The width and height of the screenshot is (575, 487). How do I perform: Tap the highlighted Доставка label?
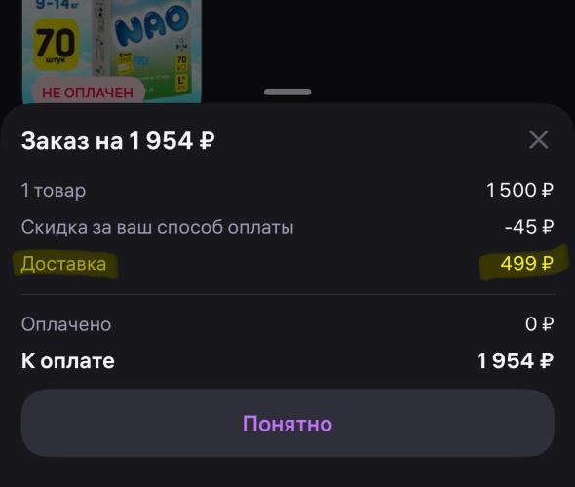coord(63,264)
